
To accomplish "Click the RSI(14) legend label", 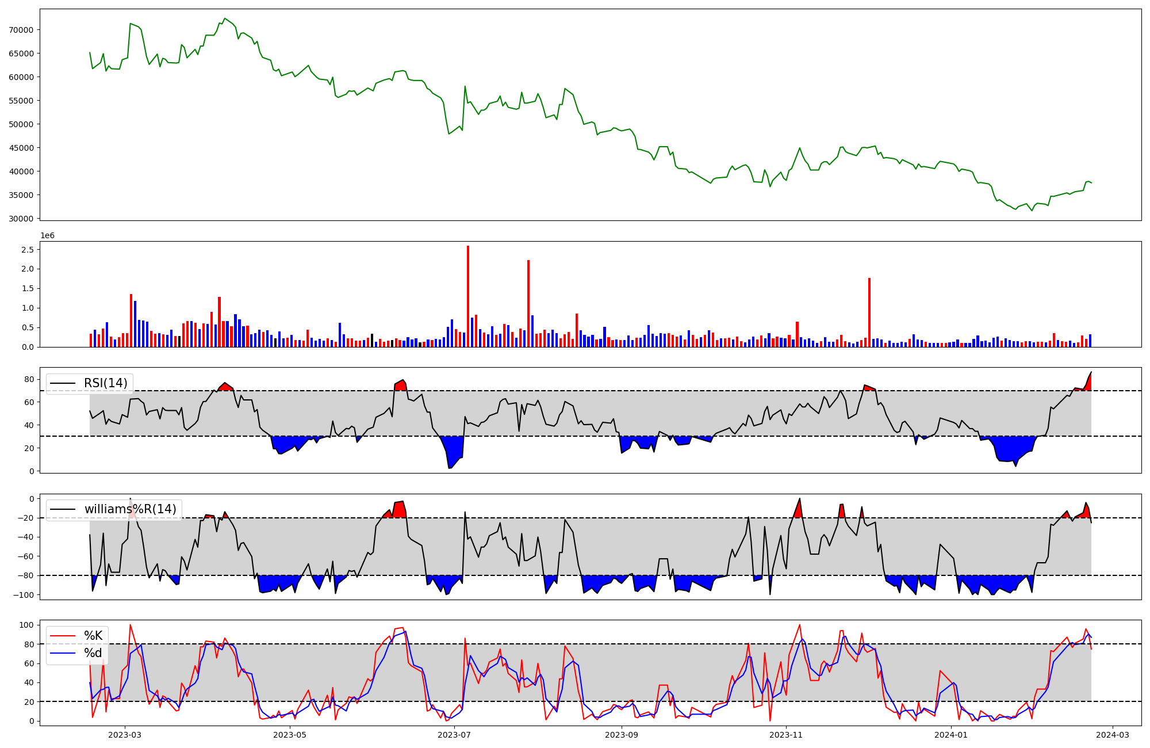I will pos(106,383).
